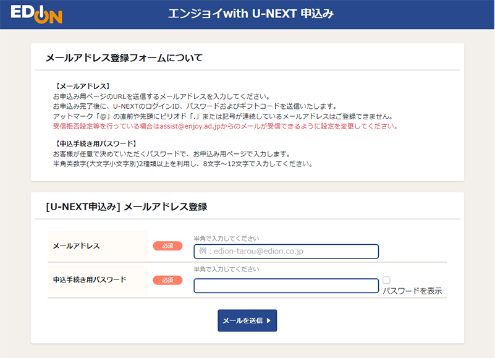Click 半角で入力してください hint above password field
Screen dimensions: 495x358
pyautogui.click(x=226, y=270)
